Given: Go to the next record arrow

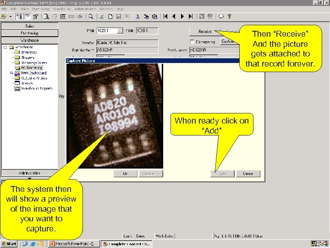Looking at the screenshot, I should pos(182,17).
